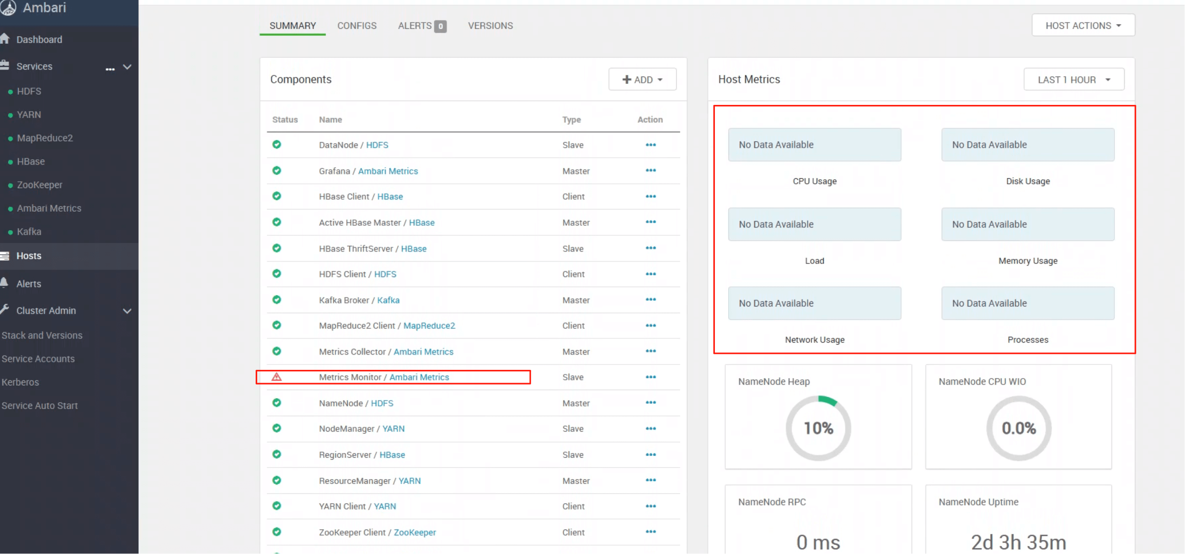The height and width of the screenshot is (554, 1185).
Task: Click Grafana green status icon
Action: [x=277, y=171]
